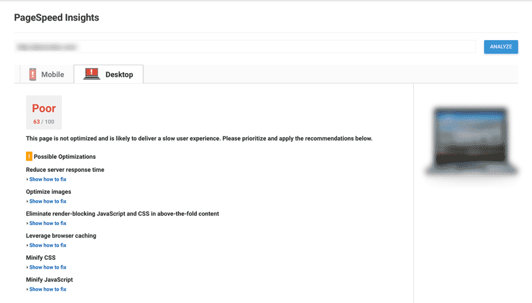Focus the URL input field
Image resolution: width=532 pixels, height=303 pixels.
coord(245,47)
